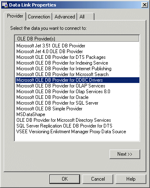The height and width of the screenshot is (188, 150).
Task: Switch to the All tab
Action: click(86, 17)
